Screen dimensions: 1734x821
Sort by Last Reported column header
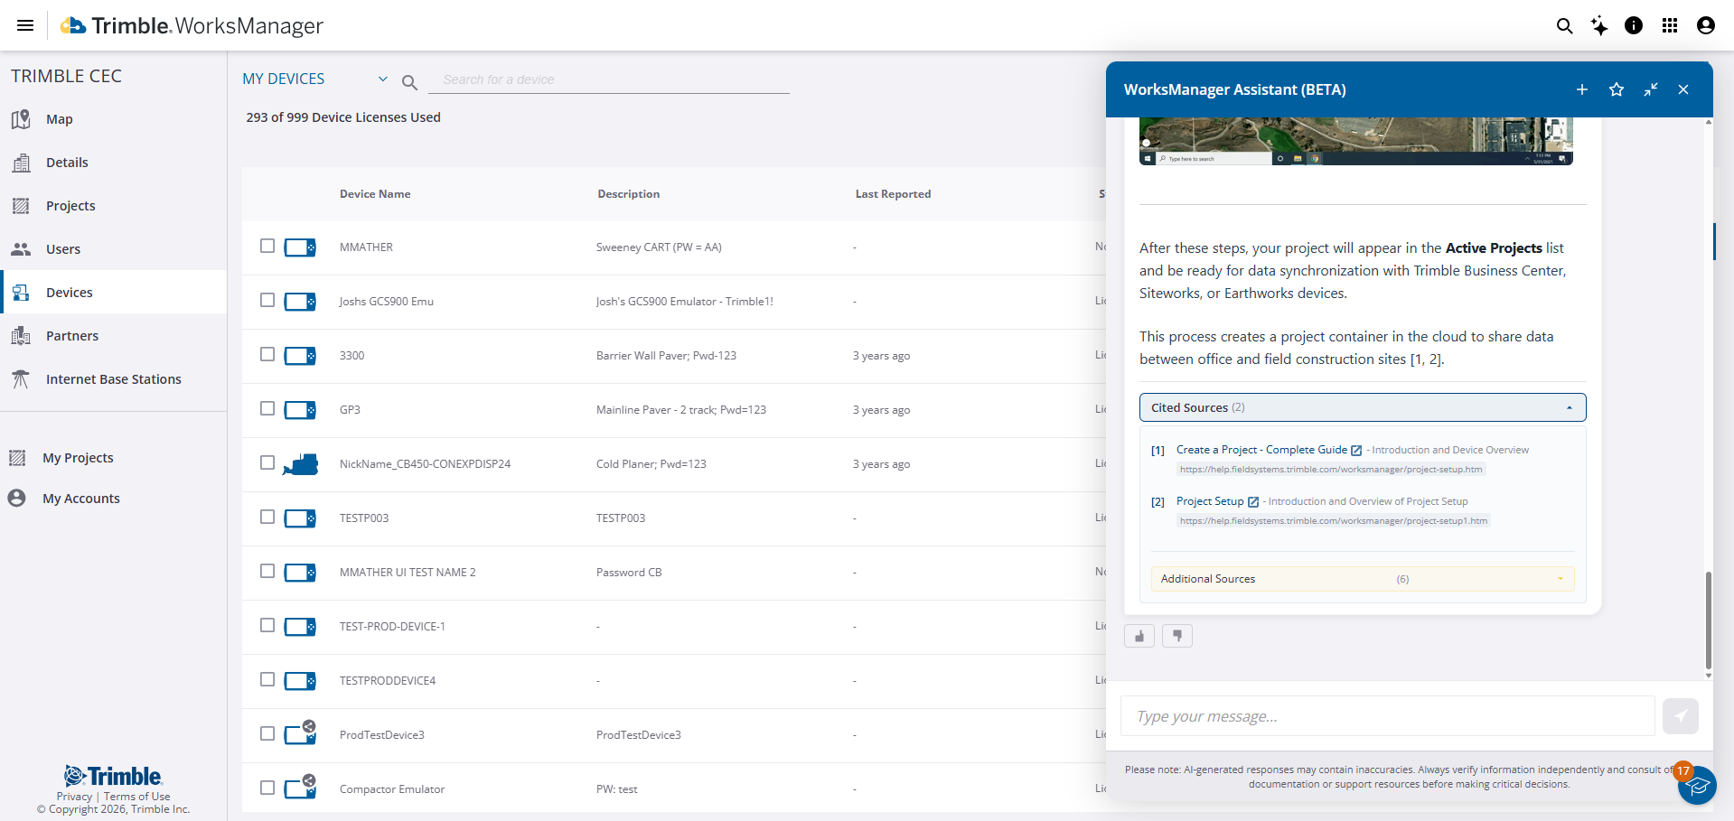[893, 194]
